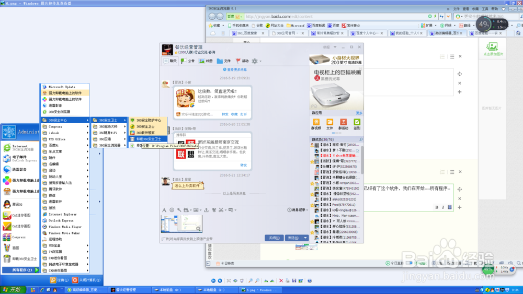Open the 消息记录 message history dropdown
523x294 pixels.
pyautogui.click(x=298, y=210)
